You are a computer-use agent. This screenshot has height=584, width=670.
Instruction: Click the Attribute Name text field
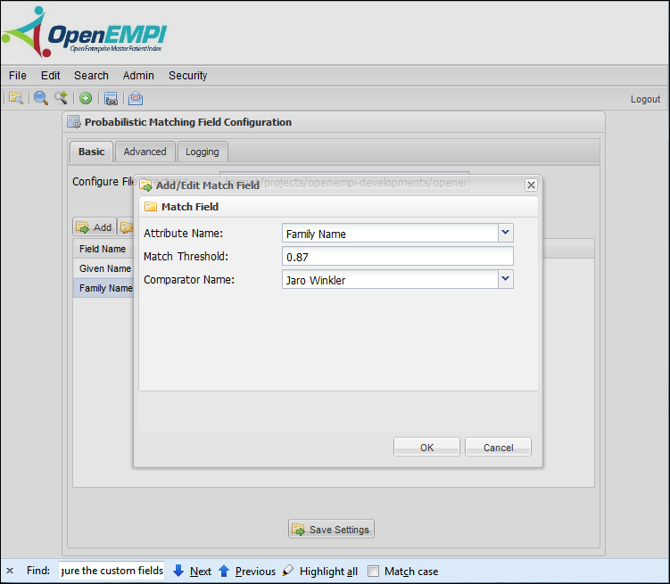pos(390,233)
